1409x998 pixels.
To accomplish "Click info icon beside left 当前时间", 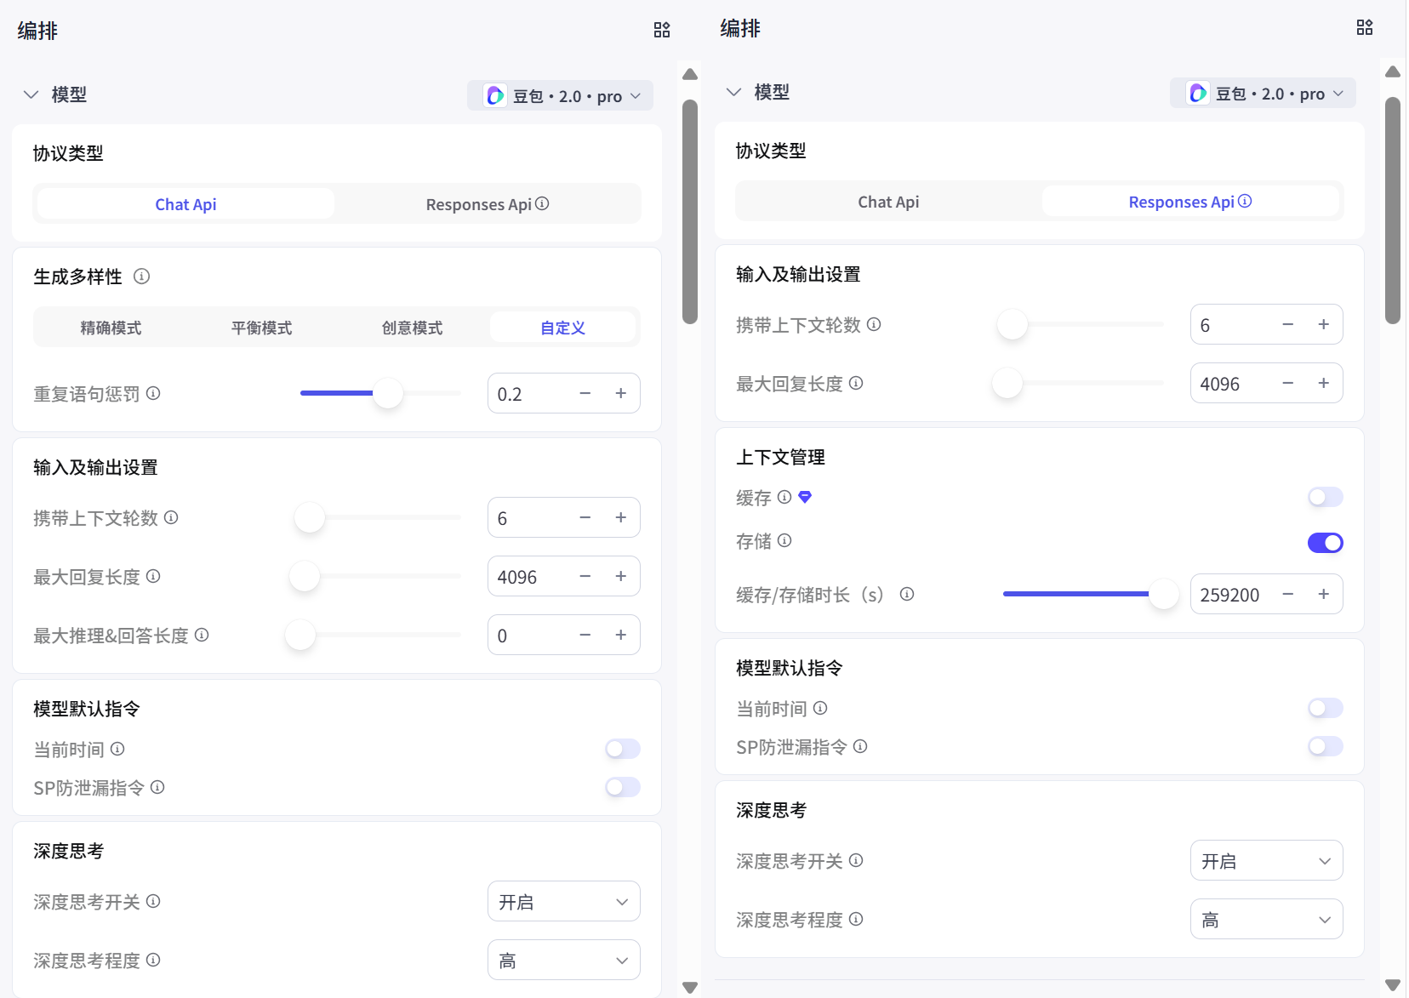I will 117,749.
